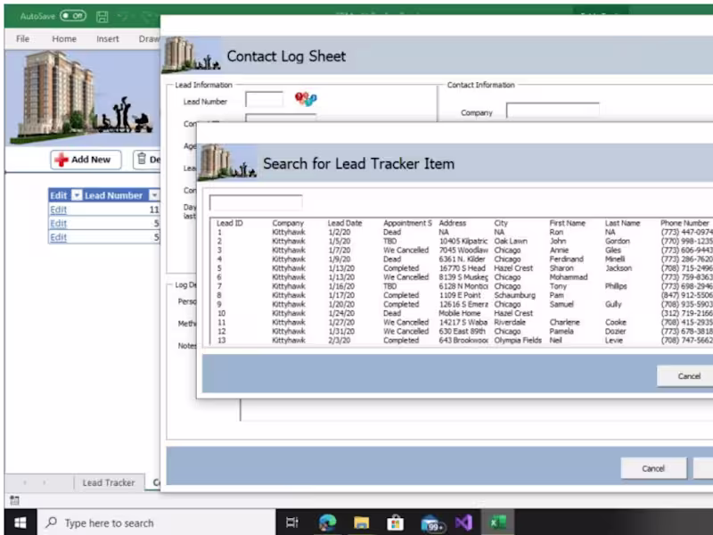Image resolution: width=713 pixels, height=535 pixels.
Task: Click the Company input field in Contact Information
Action: point(553,111)
